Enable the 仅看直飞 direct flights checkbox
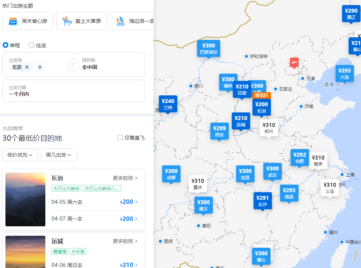The height and width of the screenshot is (268, 361). 120,138
